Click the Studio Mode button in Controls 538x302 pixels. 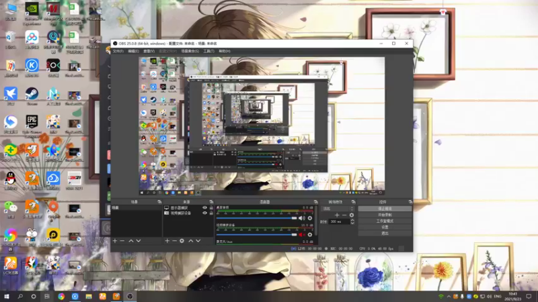[x=385, y=221]
